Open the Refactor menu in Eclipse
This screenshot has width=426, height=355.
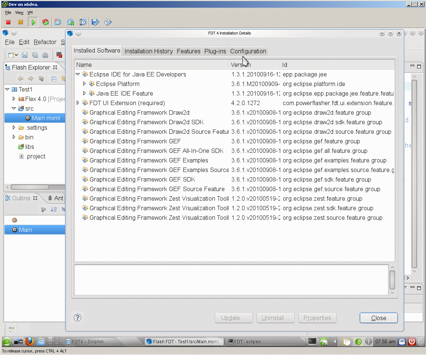point(45,42)
